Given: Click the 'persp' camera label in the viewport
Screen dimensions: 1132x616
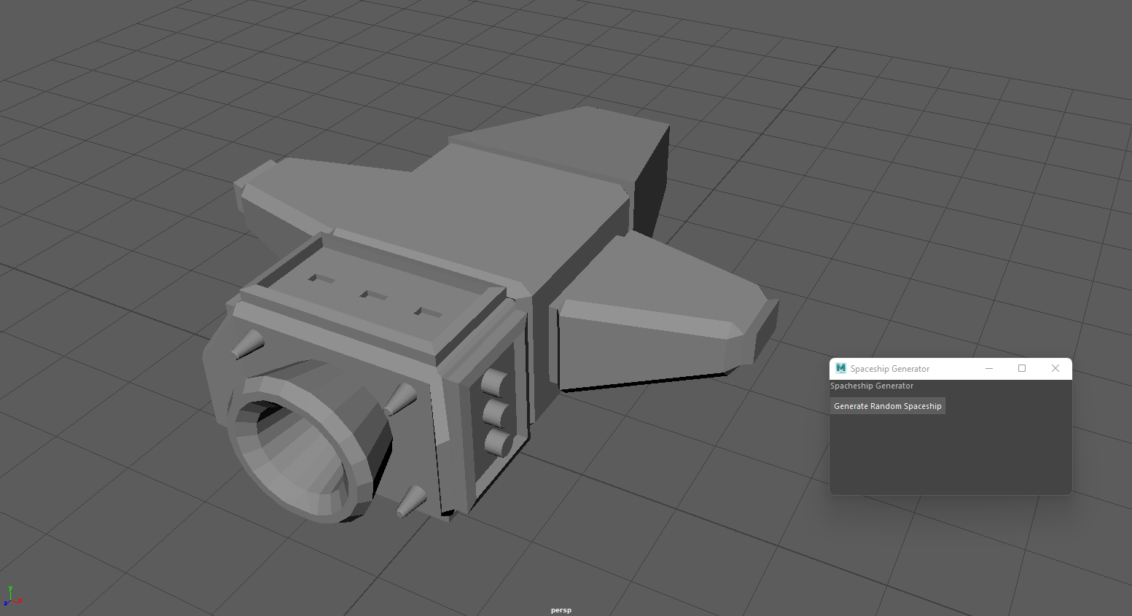Looking at the screenshot, I should click(561, 610).
